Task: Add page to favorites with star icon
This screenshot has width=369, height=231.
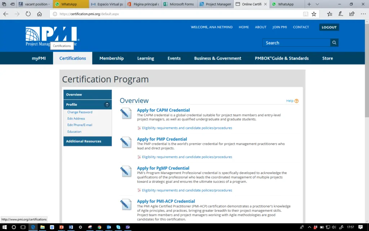Action: [x=314, y=14]
